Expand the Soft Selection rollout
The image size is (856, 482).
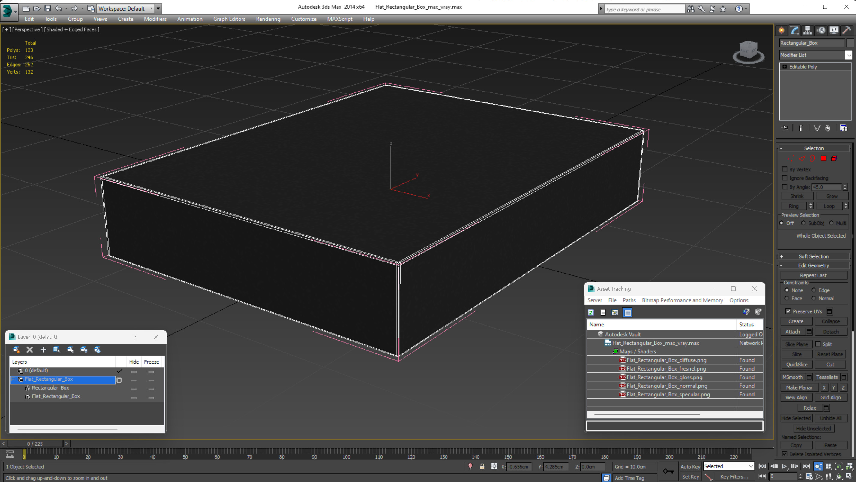point(813,256)
